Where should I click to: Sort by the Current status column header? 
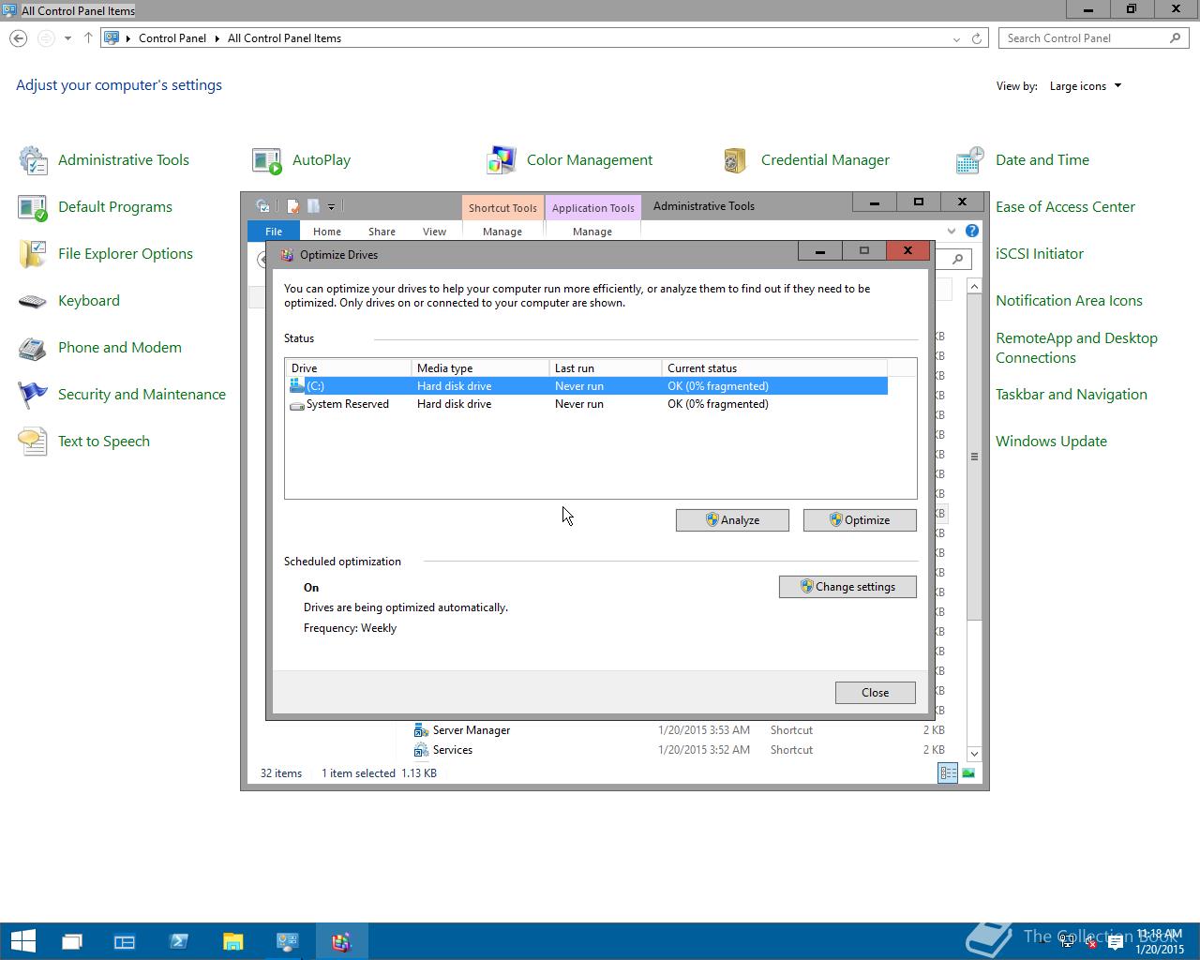point(774,368)
